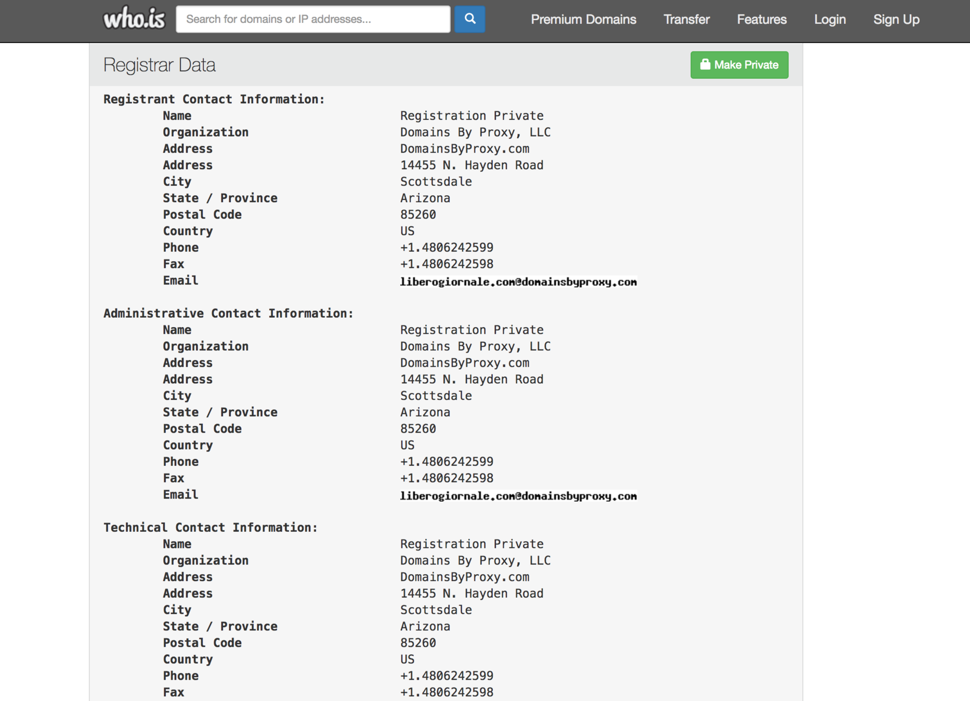Select Administrative fax +1.4806242598
The width and height of the screenshot is (970, 701).
[x=447, y=478]
